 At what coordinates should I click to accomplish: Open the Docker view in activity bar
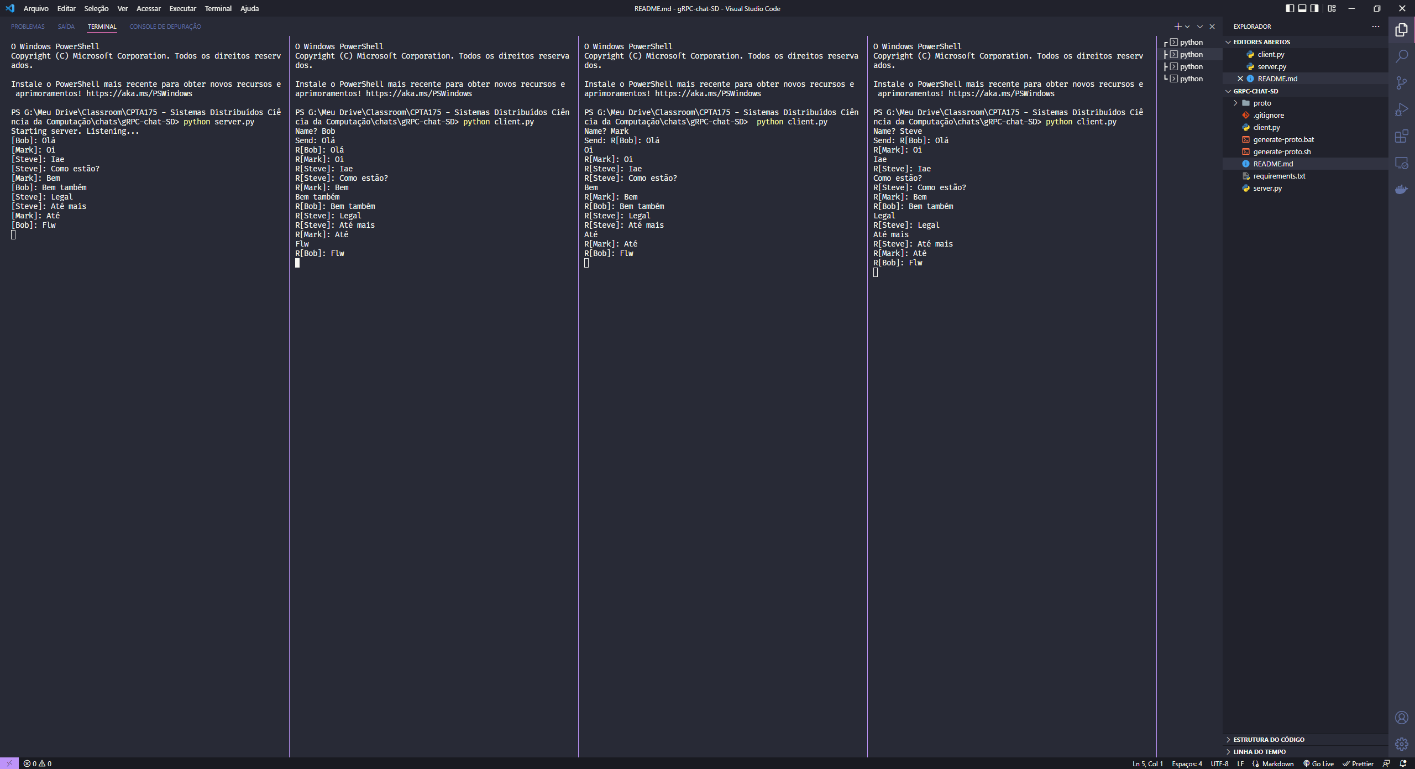(x=1401, y=190)
